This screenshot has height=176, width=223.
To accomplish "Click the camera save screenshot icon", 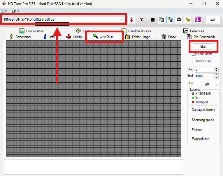I will click(179, 19).
